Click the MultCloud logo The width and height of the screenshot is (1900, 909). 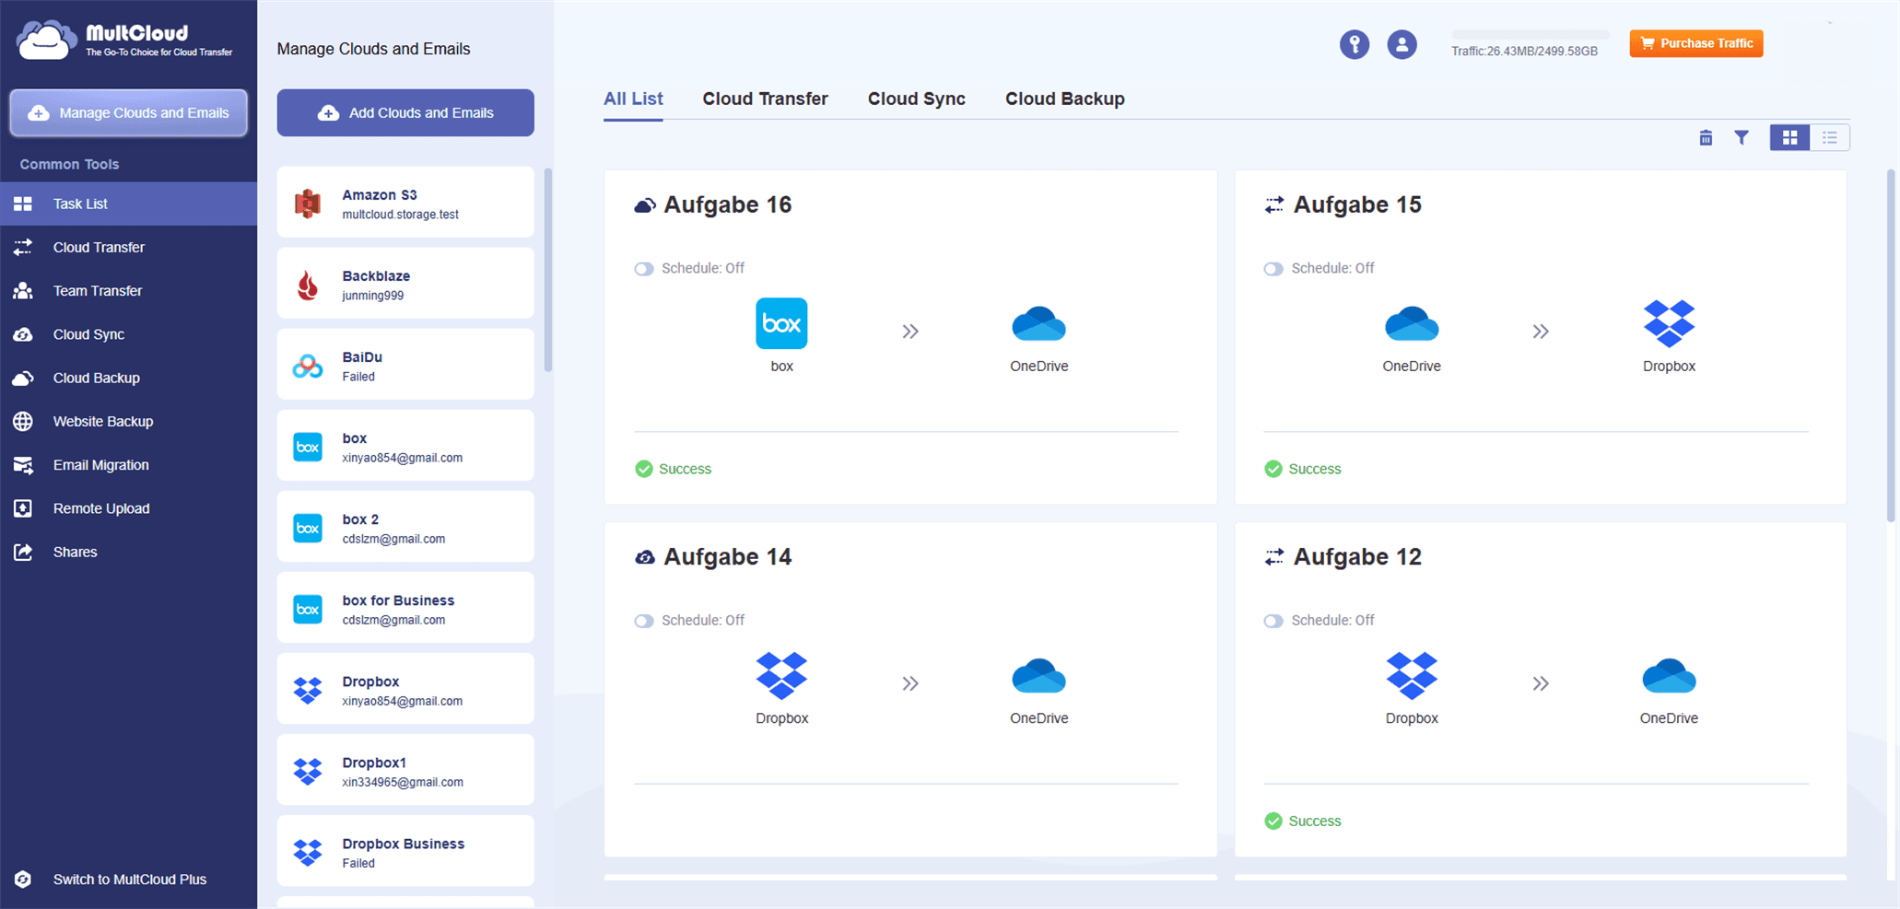click(x=124, y=41)
